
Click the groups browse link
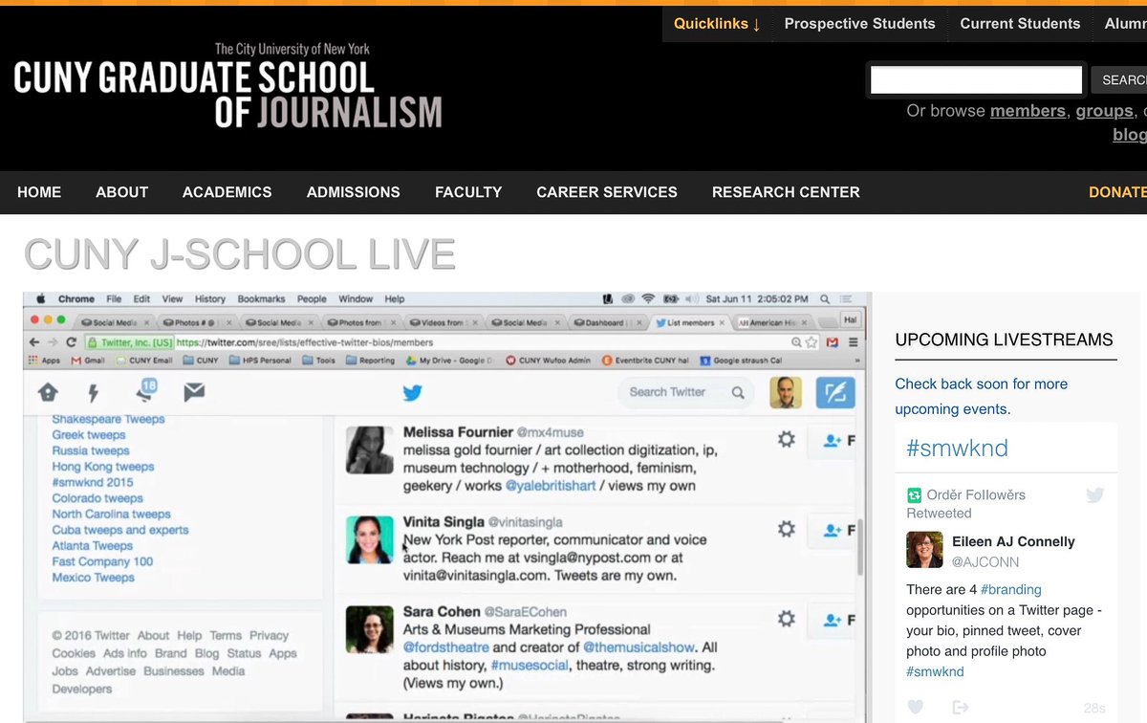(1104, 111)
